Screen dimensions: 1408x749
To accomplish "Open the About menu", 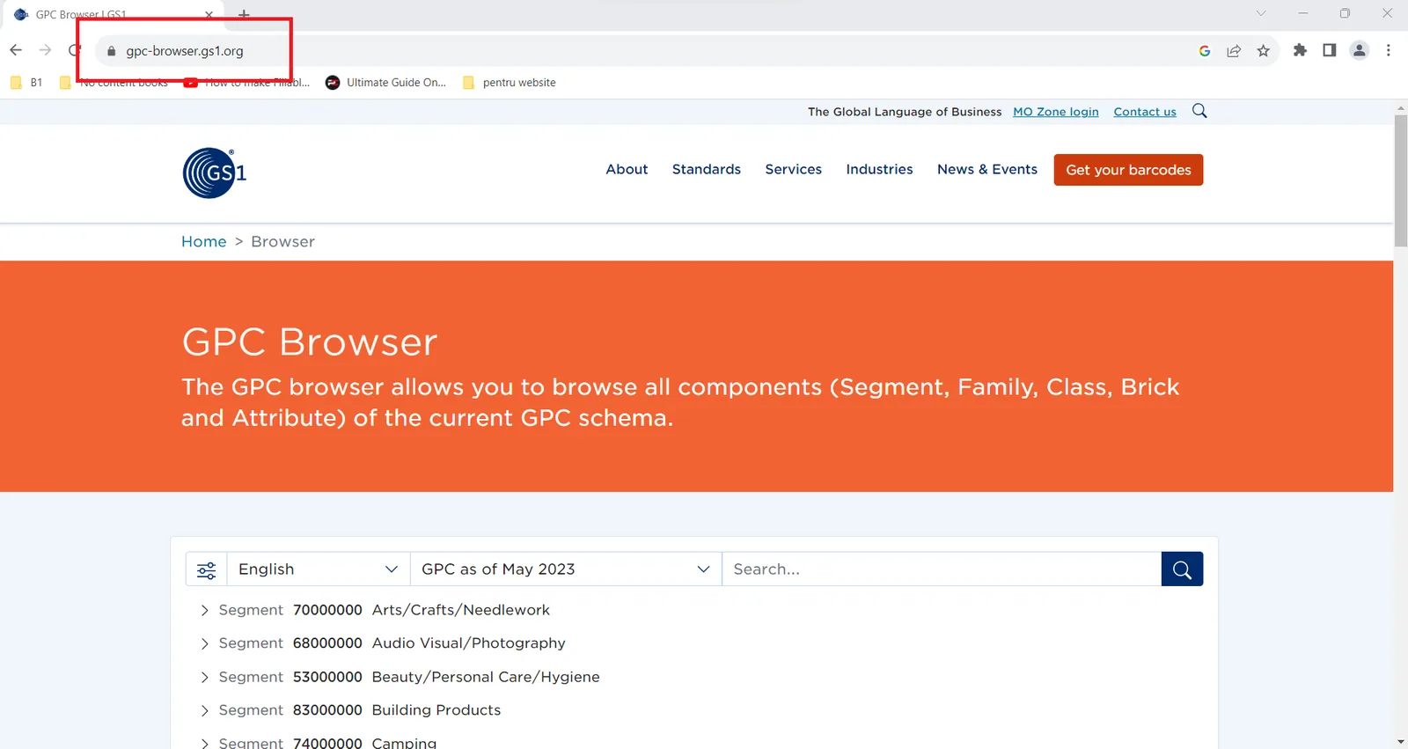I will tap(627, 170).
